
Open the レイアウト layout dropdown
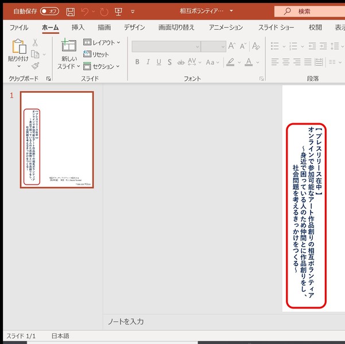point(102,42)
